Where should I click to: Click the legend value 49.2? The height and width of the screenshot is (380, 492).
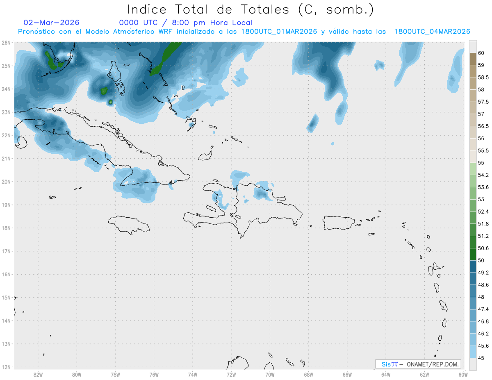[x=483, y=273]
